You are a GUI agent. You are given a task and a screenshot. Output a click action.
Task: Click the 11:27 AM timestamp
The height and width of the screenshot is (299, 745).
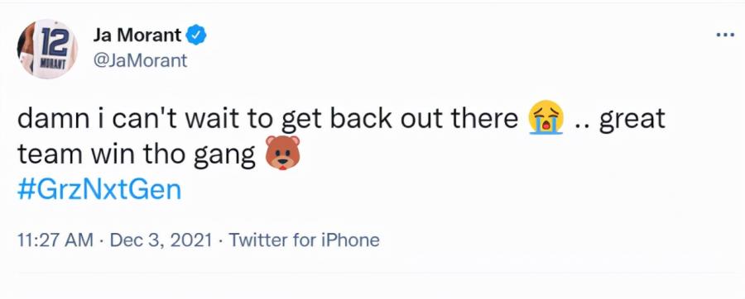tap(55, 240)
